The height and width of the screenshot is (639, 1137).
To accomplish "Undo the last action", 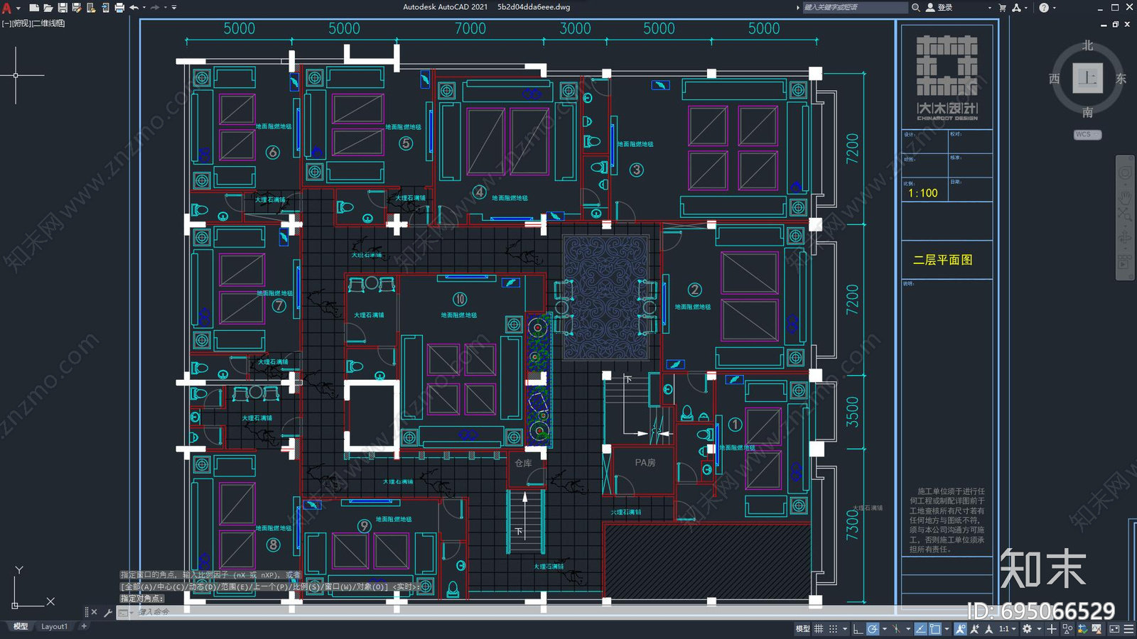I will 134,8.
